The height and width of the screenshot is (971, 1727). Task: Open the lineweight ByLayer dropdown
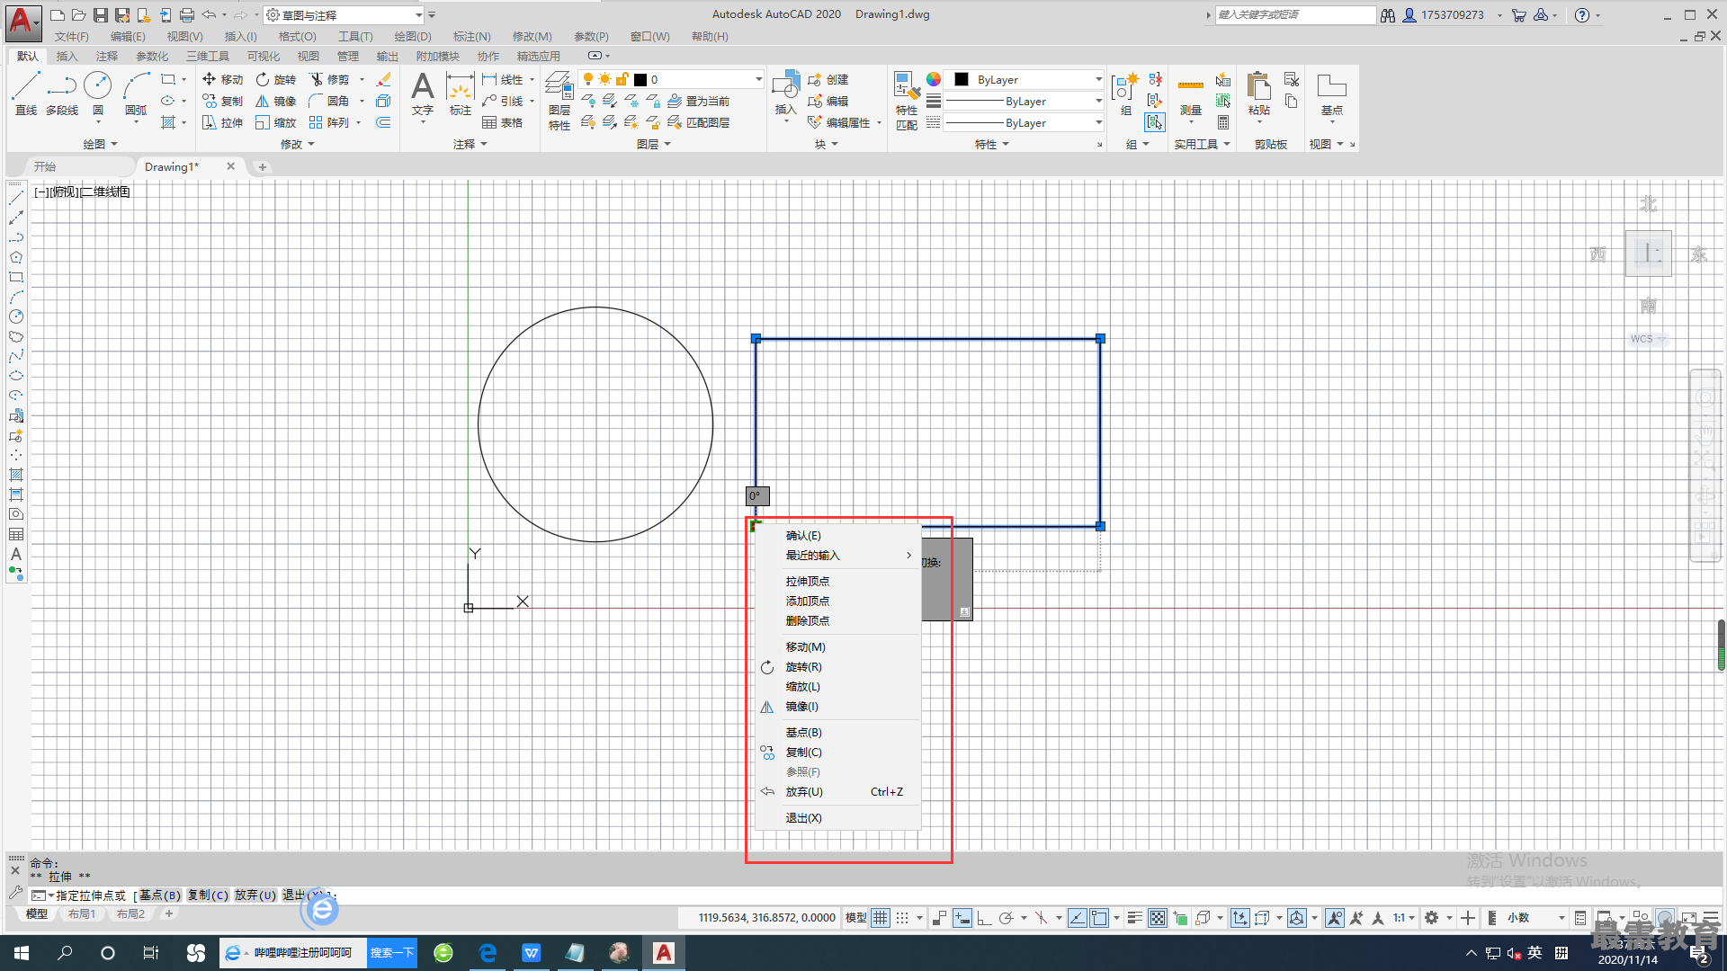click(x=1025, y=101)
